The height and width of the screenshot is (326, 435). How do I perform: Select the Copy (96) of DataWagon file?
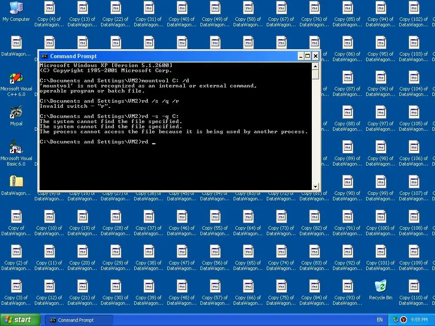coord(381,84)
